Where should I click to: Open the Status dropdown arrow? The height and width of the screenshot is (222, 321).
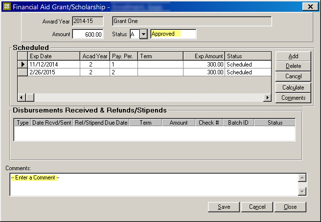click(x=143, y=34)
